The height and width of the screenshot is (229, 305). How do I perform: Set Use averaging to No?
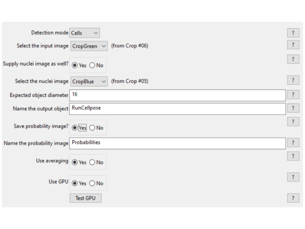(92, 163)
